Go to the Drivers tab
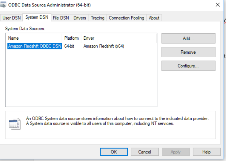The image size is (226, 161). (x=80, y=18)
